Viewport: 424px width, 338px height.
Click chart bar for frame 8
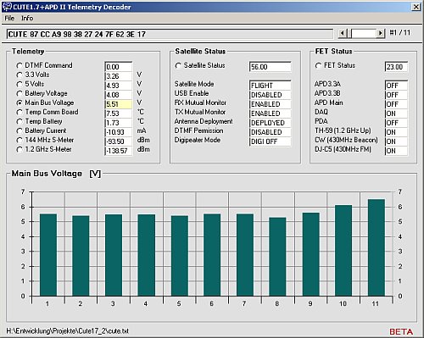(x=277, y=257)
